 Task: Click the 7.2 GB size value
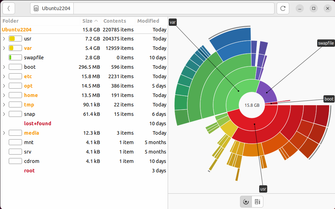93,39
